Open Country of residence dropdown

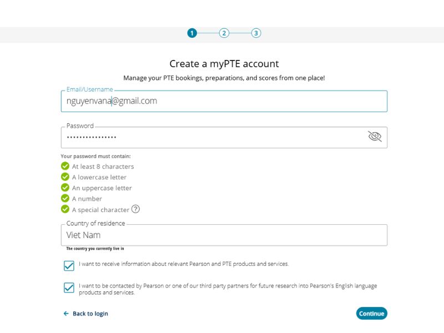(x=224, y=235)
